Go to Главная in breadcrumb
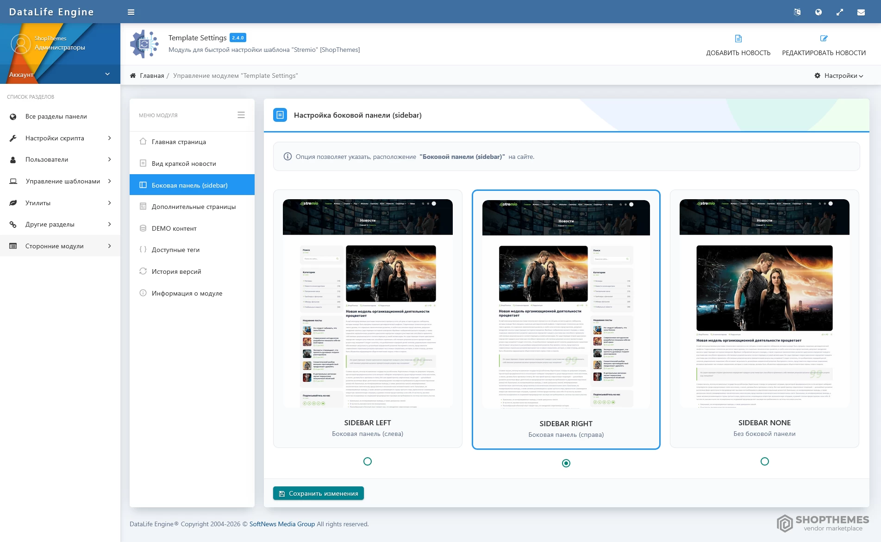 coord(152,76)
